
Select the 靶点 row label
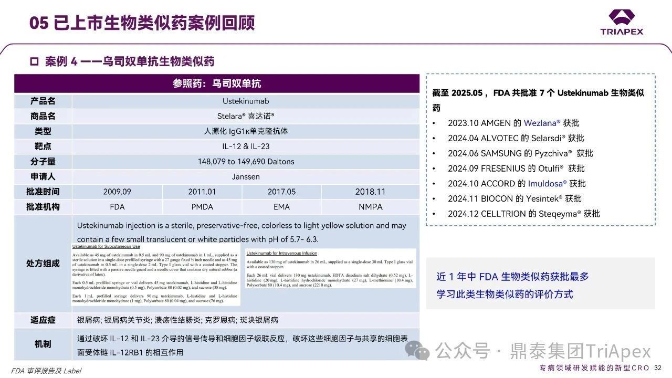click(x=43, y=146)
